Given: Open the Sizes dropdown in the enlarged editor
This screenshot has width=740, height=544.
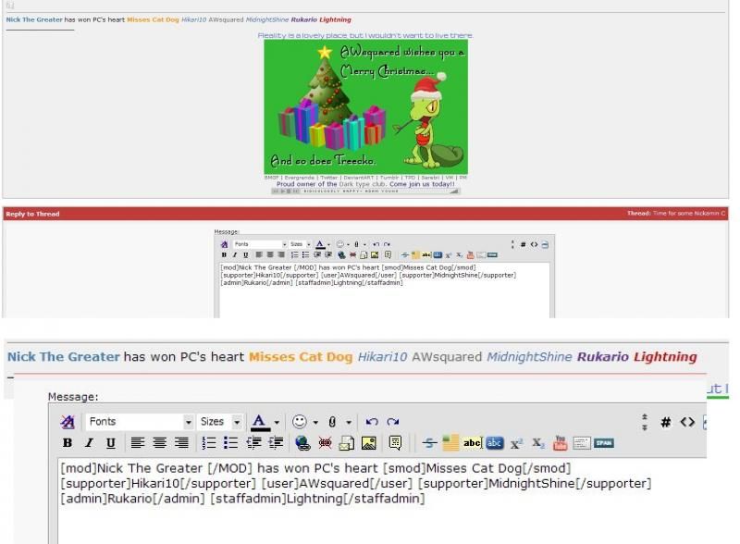Looking at the screenshot, I should pos(219,422).
